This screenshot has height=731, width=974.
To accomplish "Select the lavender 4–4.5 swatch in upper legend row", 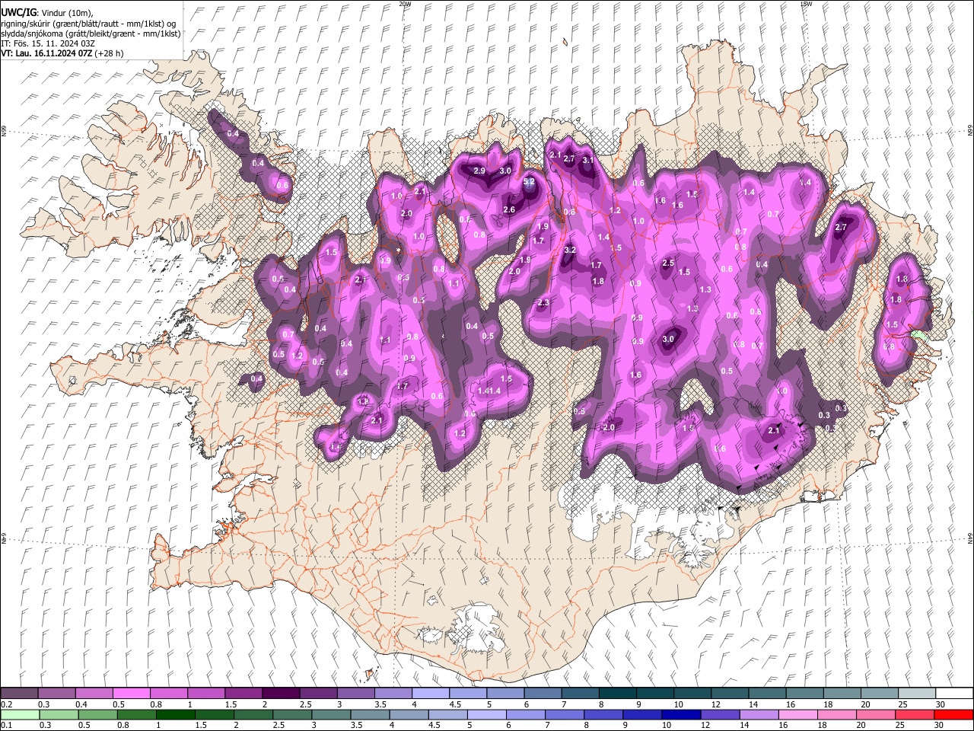I will [x=430, y=693].
